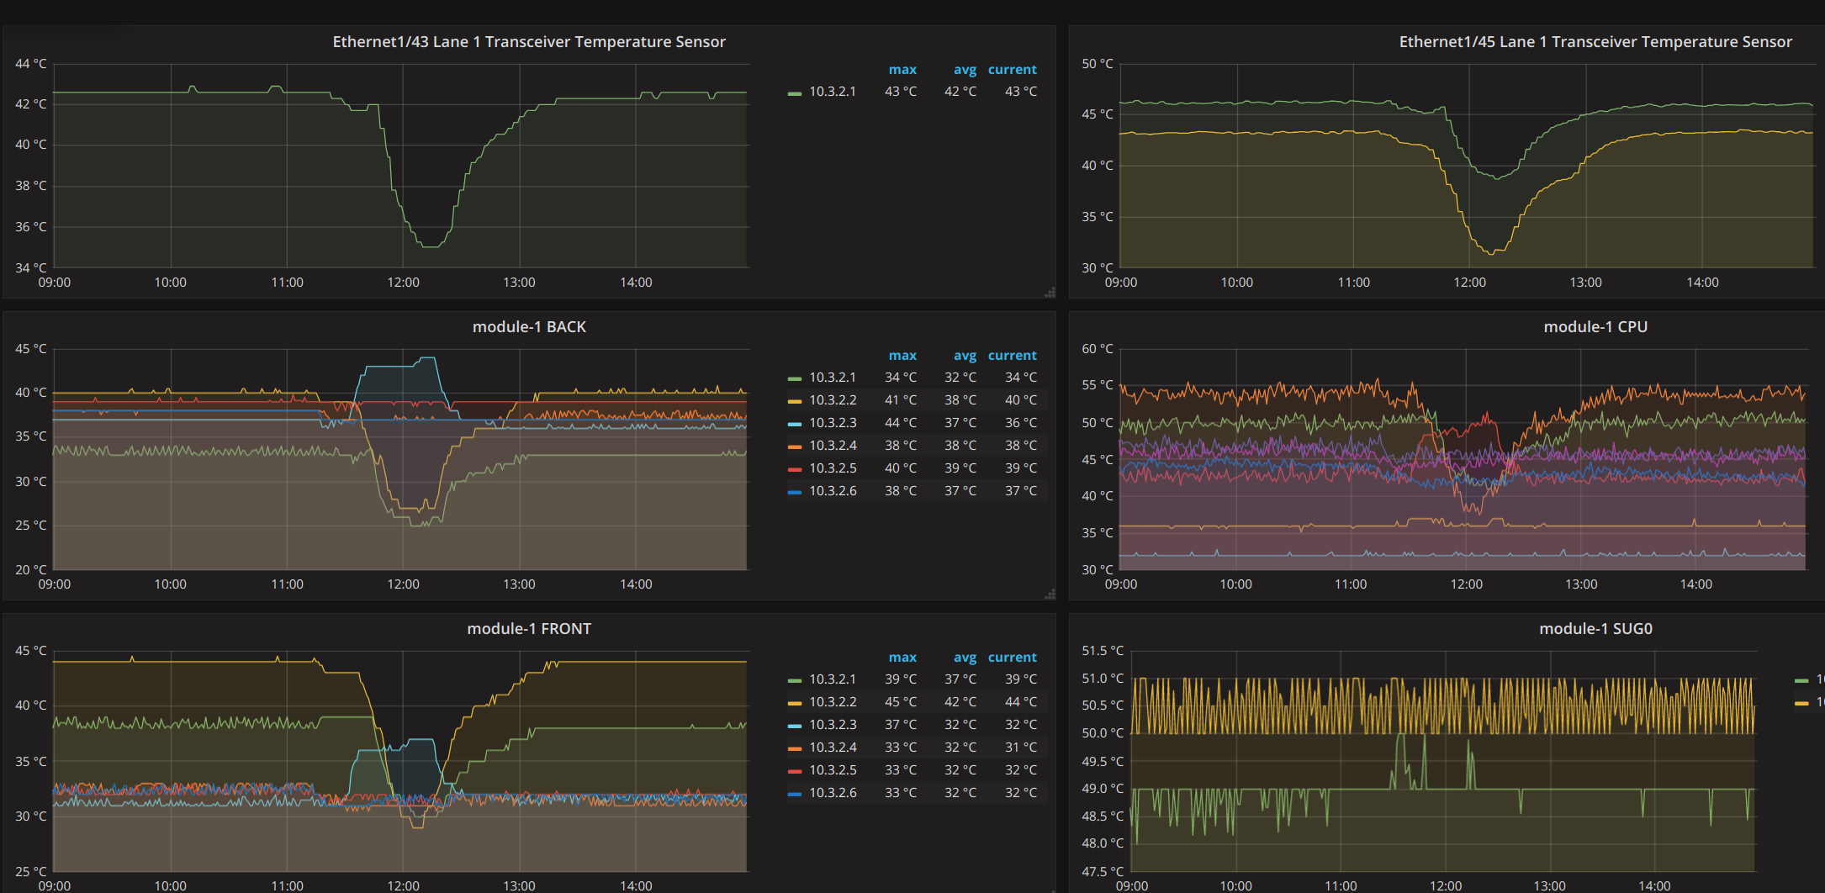This screenshot has height=893, width=1825.
Task: Click yellow 10.3.2.2 color swatch in FRONT legend
Action: [x=795, y=704]
